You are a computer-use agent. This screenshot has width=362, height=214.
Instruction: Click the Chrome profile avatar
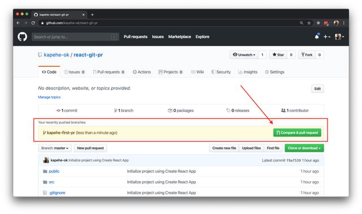point(336,23)
